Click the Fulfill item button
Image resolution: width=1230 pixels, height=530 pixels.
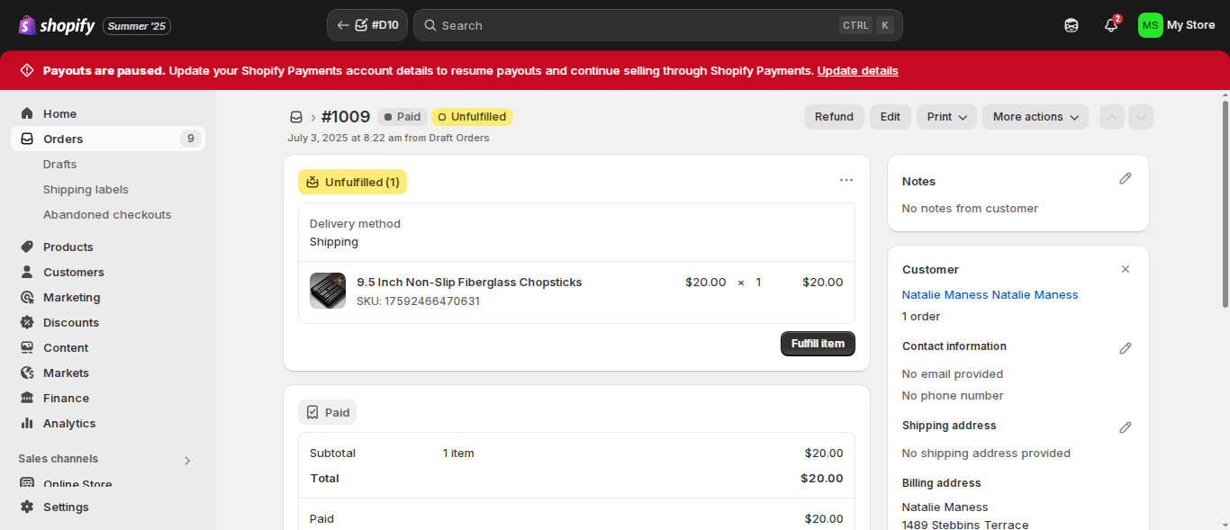tap(818, 344)
